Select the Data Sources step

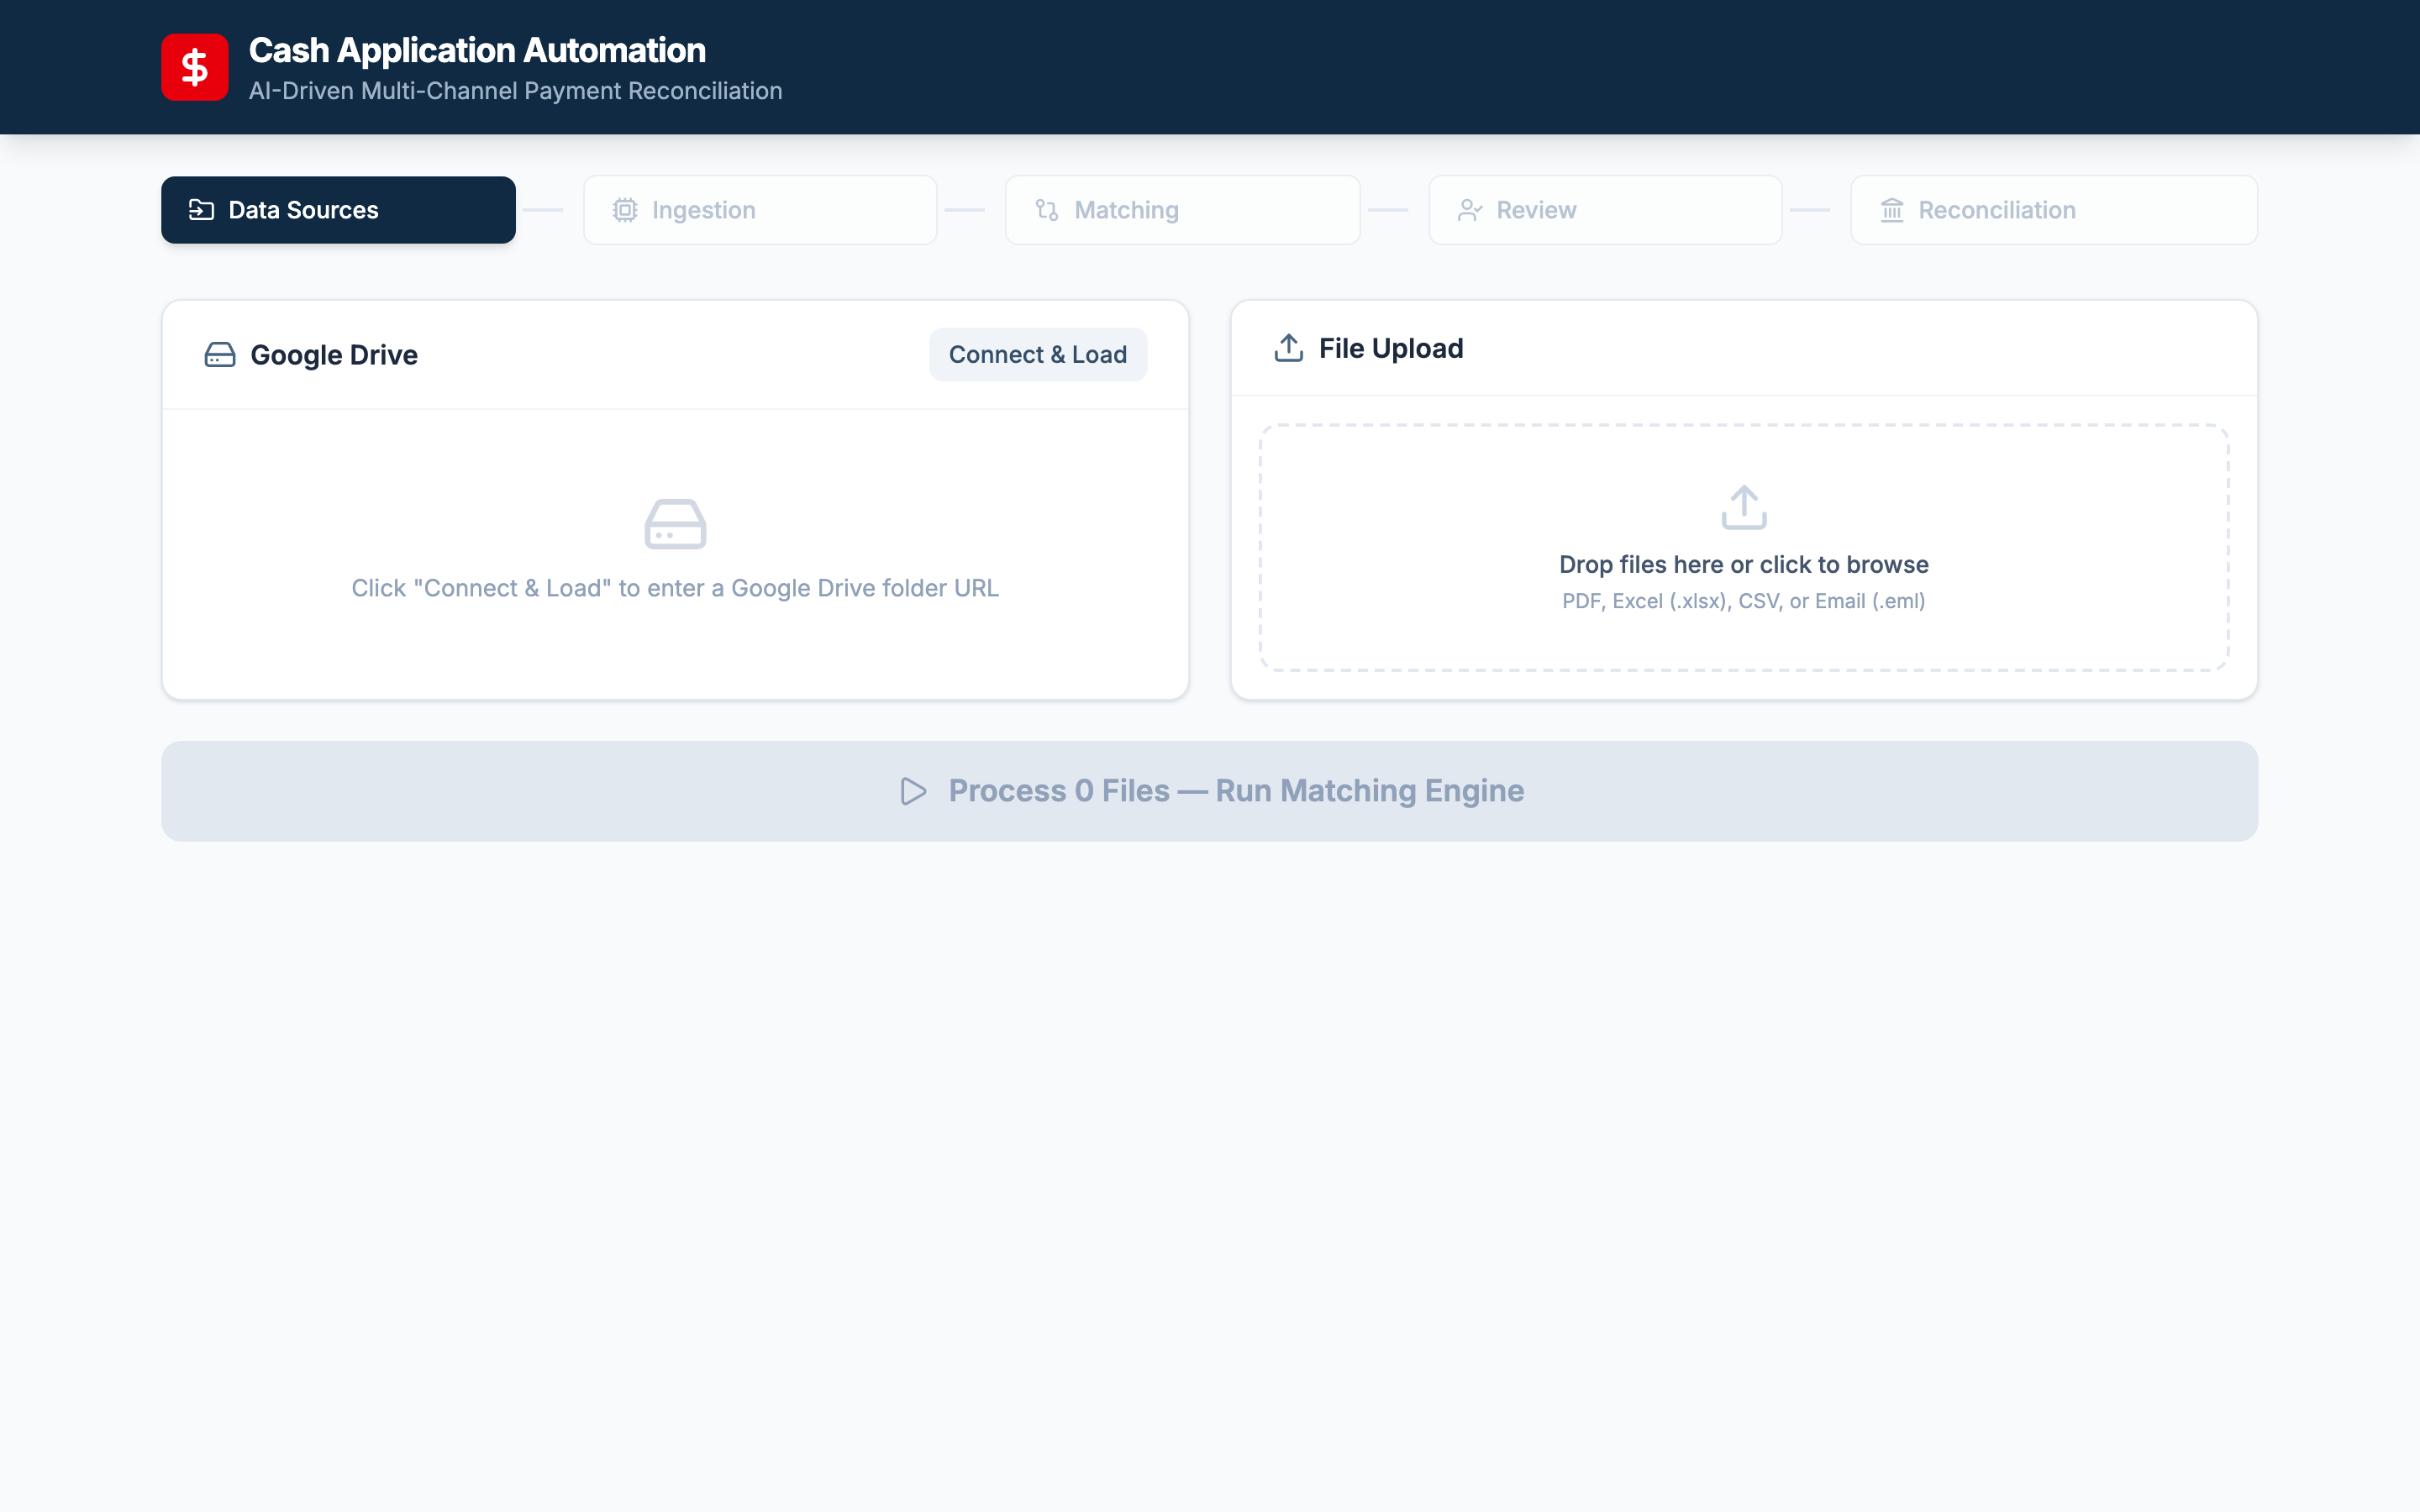[338, 209]
